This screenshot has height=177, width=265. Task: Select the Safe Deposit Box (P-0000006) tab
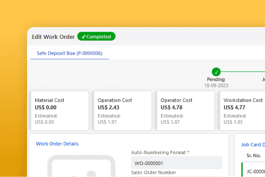(69, 54)
